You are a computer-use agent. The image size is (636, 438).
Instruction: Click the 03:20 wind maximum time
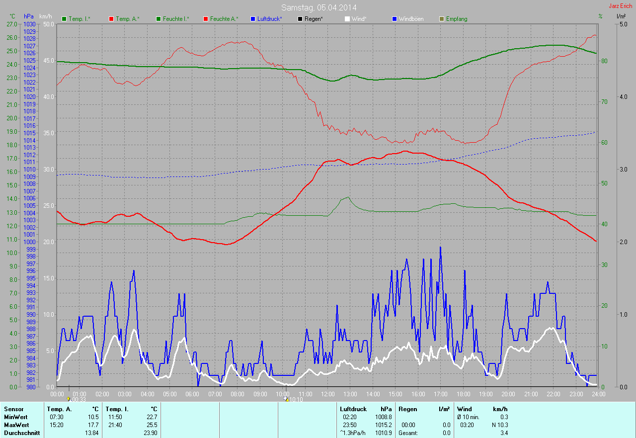pyautogui.click(x=468, y=425)
